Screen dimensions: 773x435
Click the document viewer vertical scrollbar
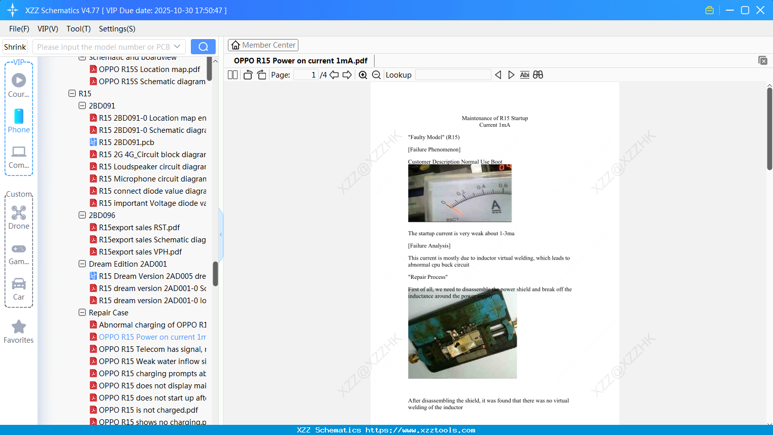click(769, 129)
